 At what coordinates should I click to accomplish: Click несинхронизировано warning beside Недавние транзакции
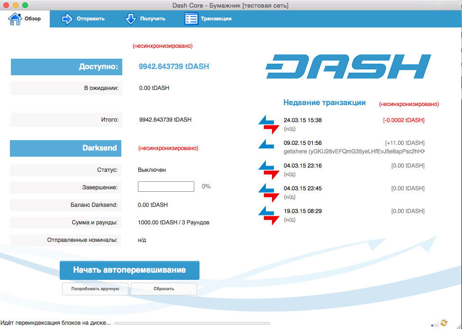click(x=409, y=104)
